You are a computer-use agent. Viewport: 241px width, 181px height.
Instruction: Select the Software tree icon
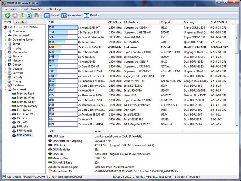[10, 73]
